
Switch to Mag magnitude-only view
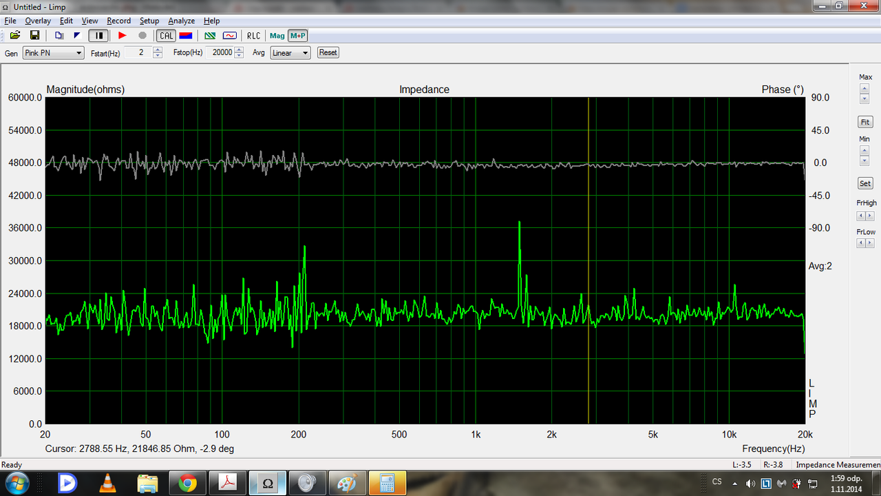[277, 35]
